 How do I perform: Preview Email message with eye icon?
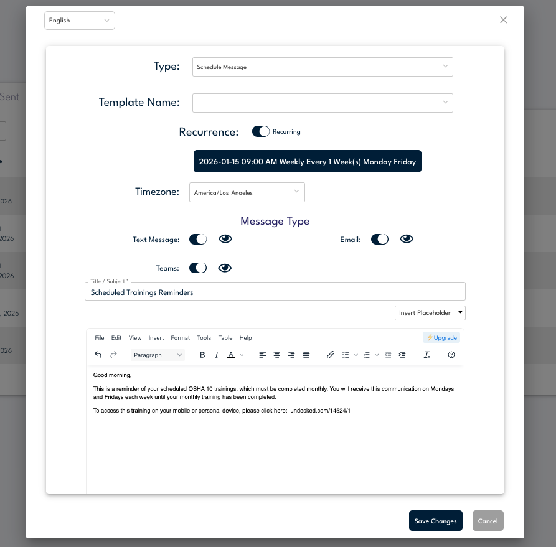407,239
